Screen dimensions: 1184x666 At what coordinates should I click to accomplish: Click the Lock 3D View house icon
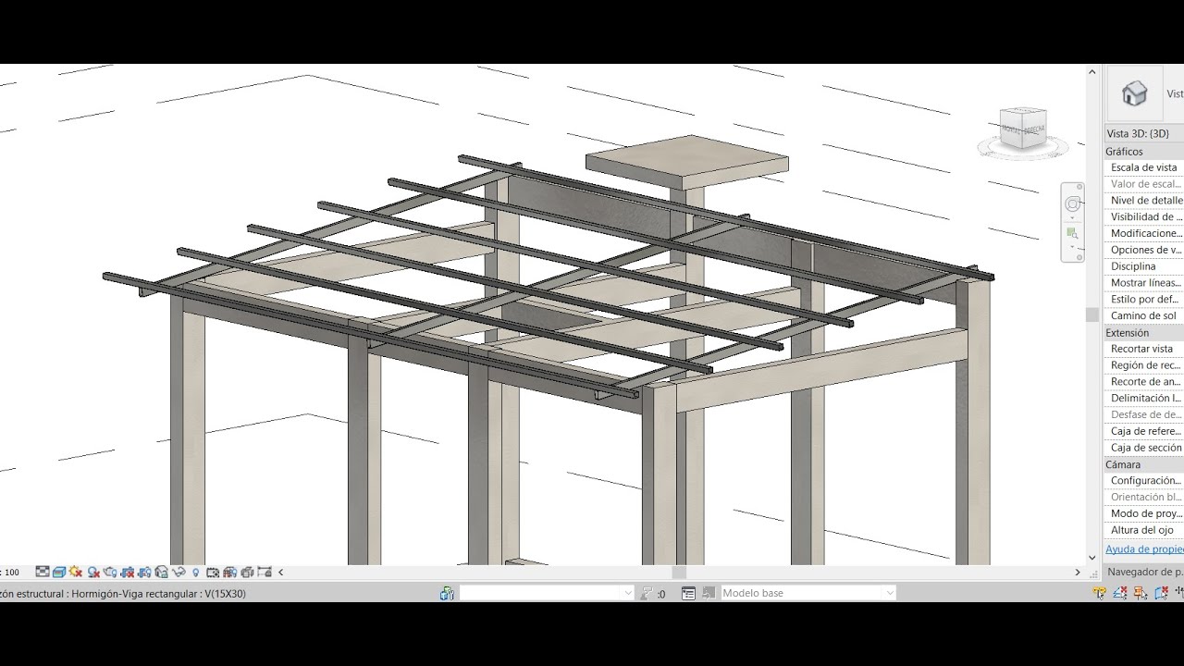161,573
